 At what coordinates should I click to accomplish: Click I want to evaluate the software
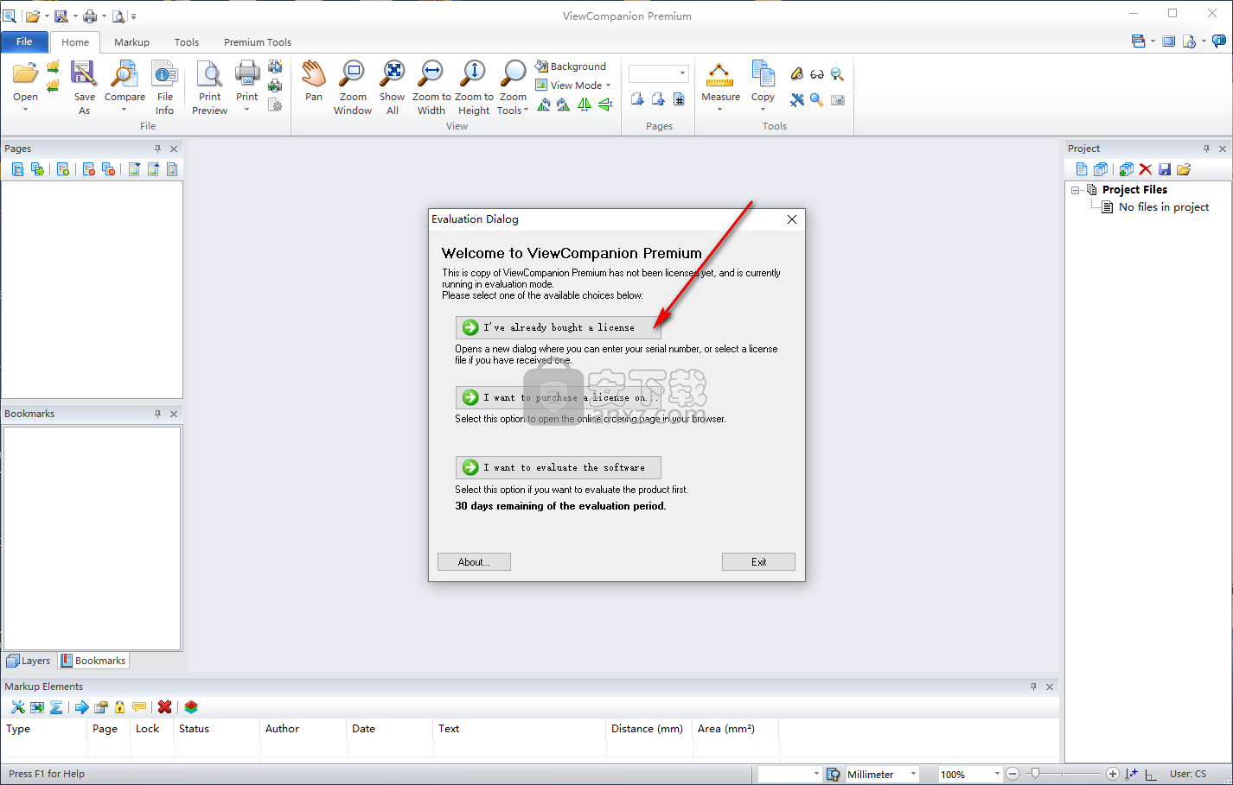[558, 467]
